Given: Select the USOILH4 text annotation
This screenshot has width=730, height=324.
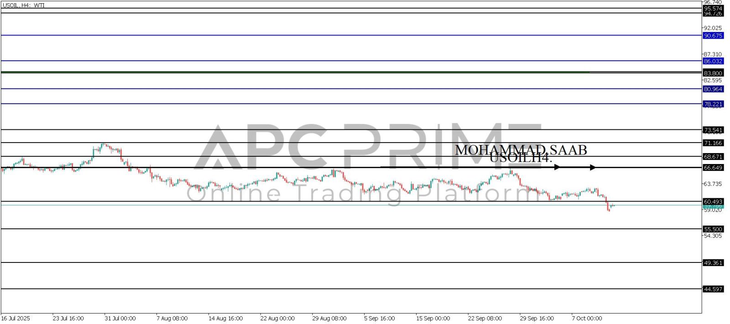Looking at the screenshot, I should pos(521,159).
